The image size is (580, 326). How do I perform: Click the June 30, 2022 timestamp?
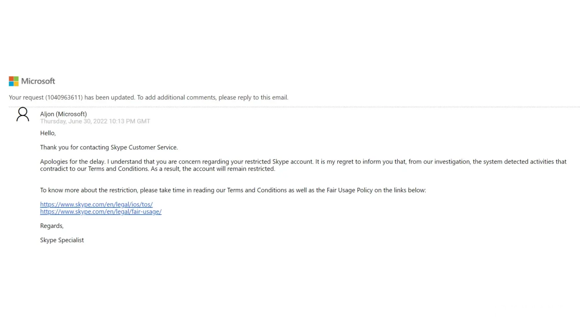pos(95,121)
